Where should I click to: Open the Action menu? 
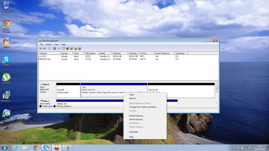click(48, 44)
